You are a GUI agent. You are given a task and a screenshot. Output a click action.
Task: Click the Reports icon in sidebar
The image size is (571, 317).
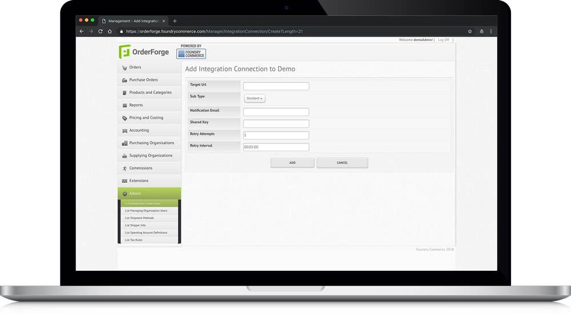click(x=124, y=105)
